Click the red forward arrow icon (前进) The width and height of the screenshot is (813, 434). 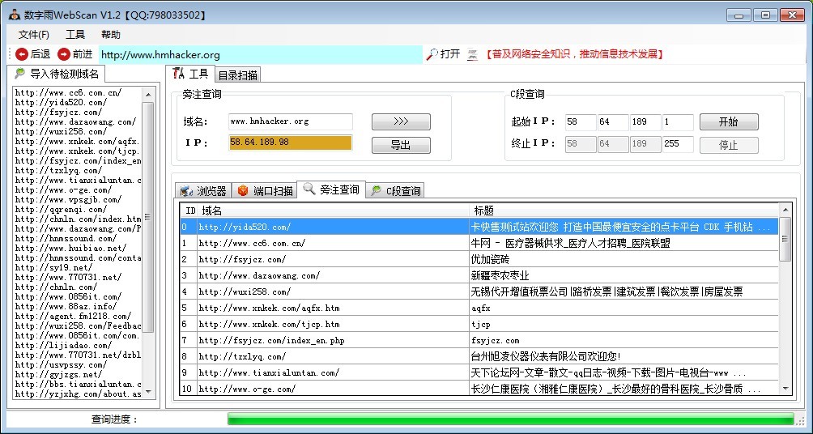[64, 54]
